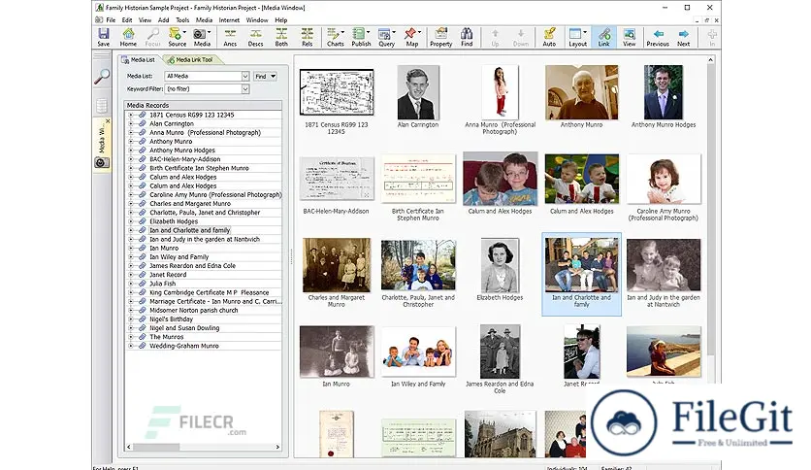Select the Caroline Amy Munro thumbnail
The height and width of the screenshot is (470, 811).
664,179
